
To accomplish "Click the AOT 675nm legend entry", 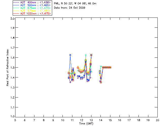I will coord(32,8).
